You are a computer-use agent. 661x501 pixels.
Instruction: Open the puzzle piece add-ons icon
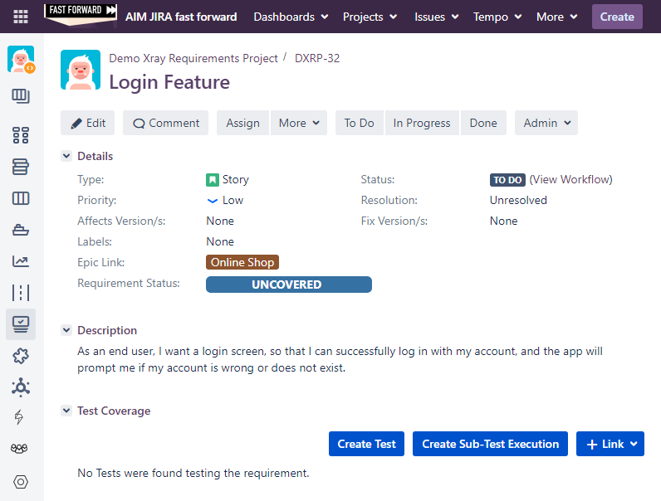(21, 356)
